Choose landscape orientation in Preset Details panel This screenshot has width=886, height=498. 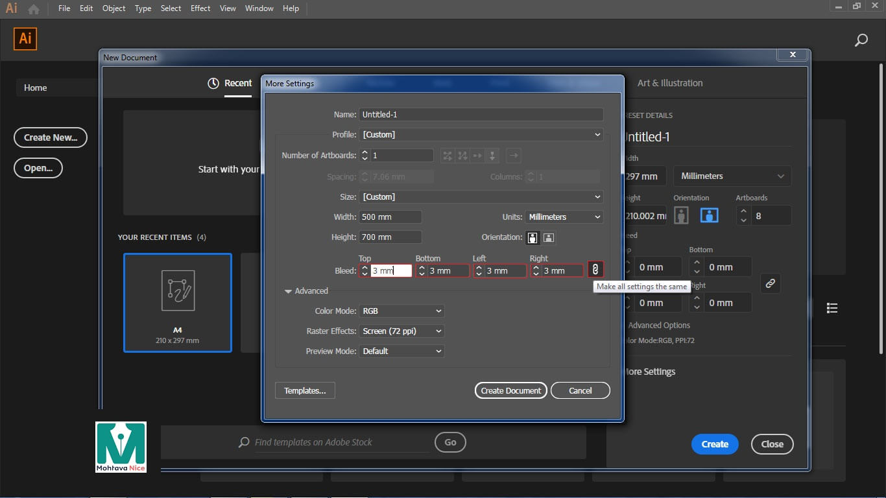709,215
